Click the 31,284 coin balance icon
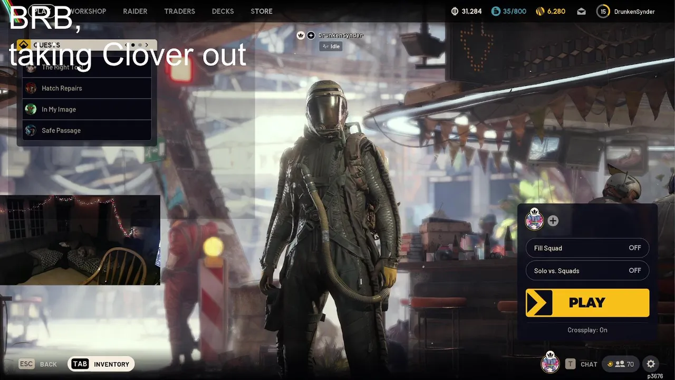The height and width of the screenshot is (380, 675). point(455,11)
